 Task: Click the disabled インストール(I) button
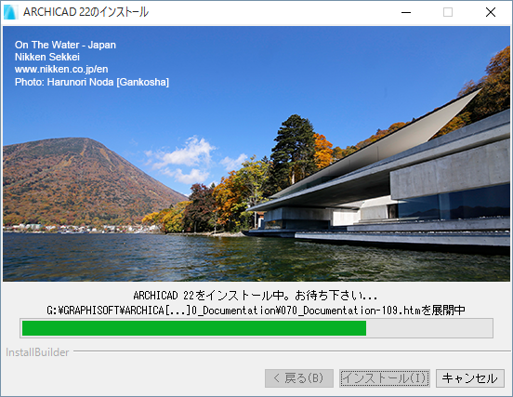385,378
